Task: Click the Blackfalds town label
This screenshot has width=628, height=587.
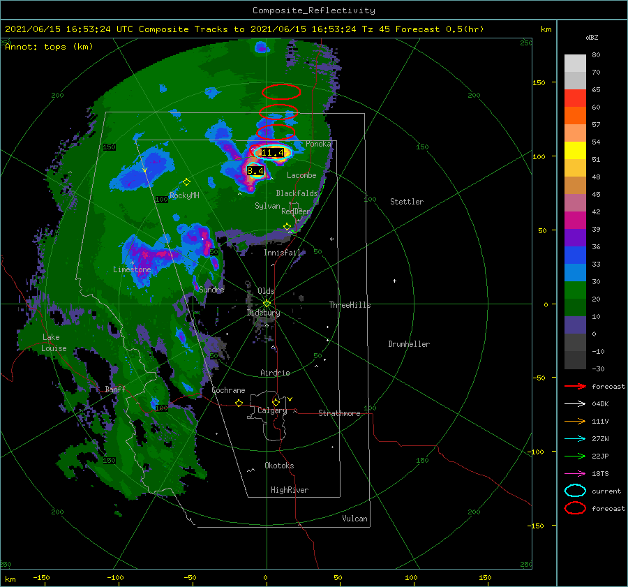Action: pyautogui.click(x=297, y=193)
